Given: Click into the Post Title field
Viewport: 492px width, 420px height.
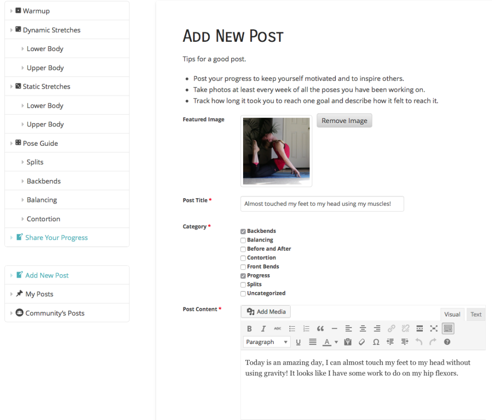Looking at the screenshot, I should [x=322, y=204].
